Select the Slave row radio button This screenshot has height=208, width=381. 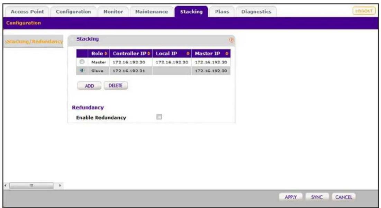pyautogui.click(x=82, y=71)
